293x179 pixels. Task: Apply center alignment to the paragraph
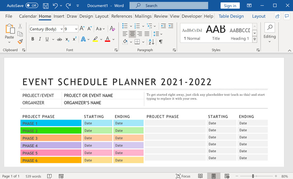(132, 34)
